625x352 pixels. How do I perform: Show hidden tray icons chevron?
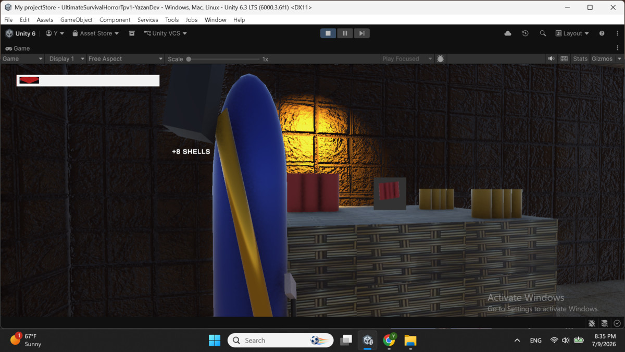click(517, 341)
